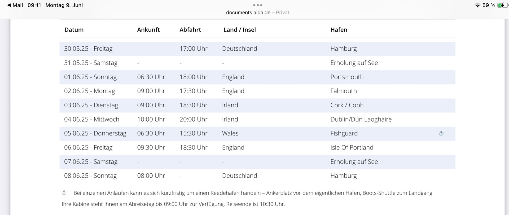Tap the Cork / Cobh port entry
Viewport: 509px width, 215px height.
[347, 105]
